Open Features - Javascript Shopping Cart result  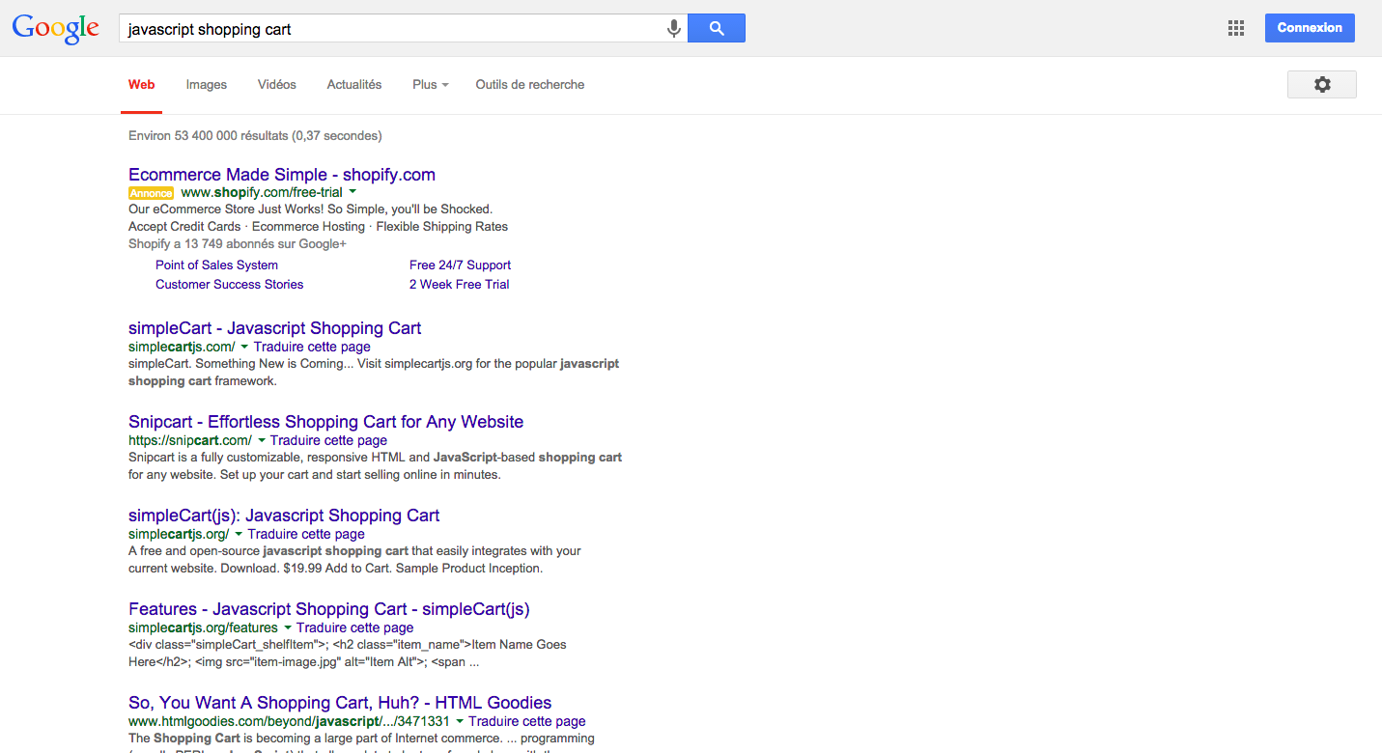tap(329, 609)
